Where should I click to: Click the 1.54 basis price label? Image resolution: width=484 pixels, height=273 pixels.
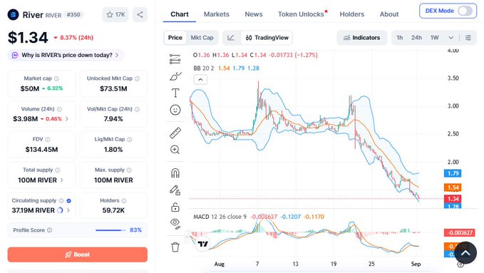pyautogui.click(x=453, y=187)
